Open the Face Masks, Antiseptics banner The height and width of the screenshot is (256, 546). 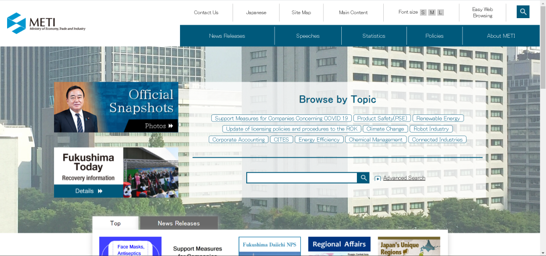pos(130,246)
